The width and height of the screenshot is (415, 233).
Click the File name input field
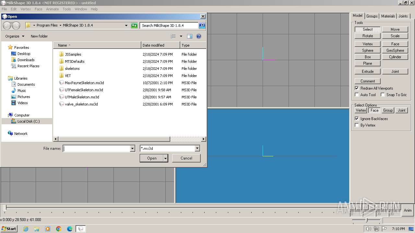point(97,149)
